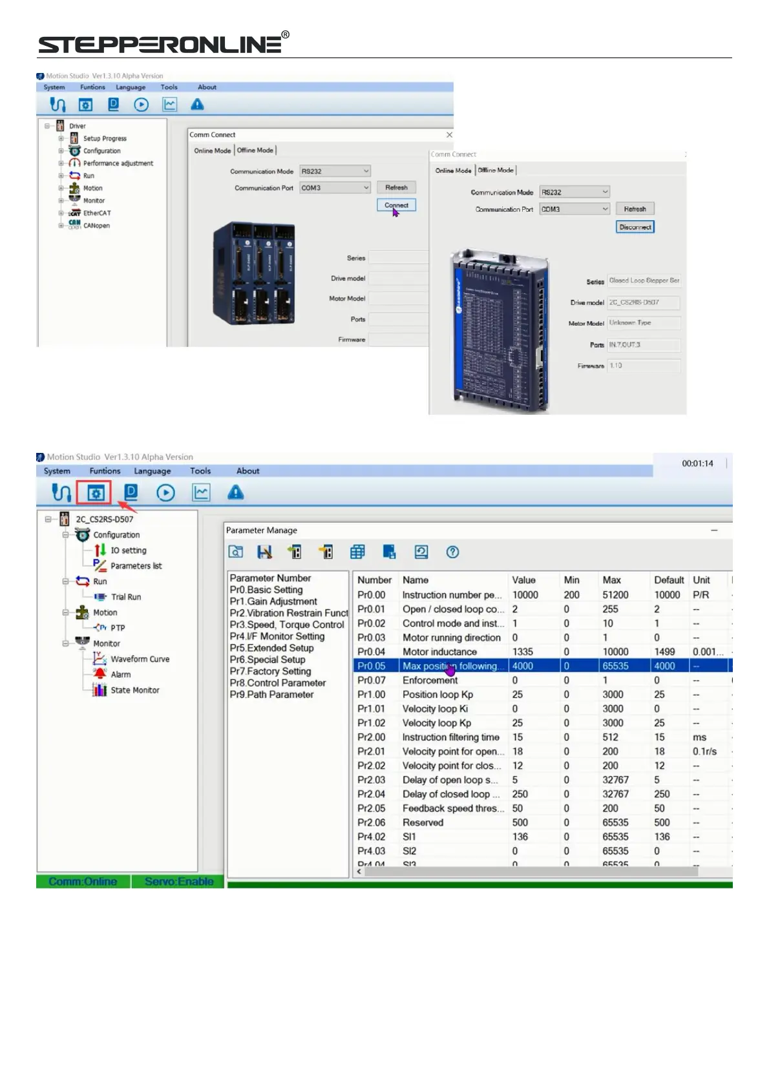Click the reset restore icon in Parameter Manage

point(421,552)
